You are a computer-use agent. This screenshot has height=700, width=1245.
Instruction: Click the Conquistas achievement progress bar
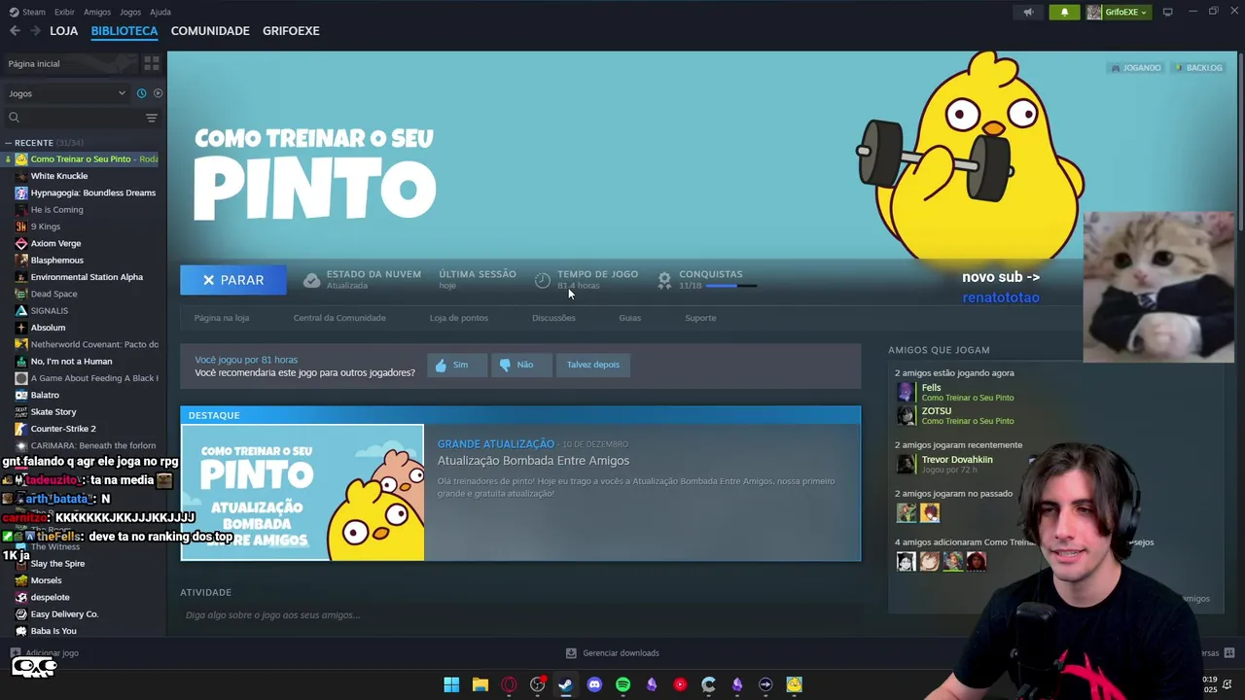point(731,286)
